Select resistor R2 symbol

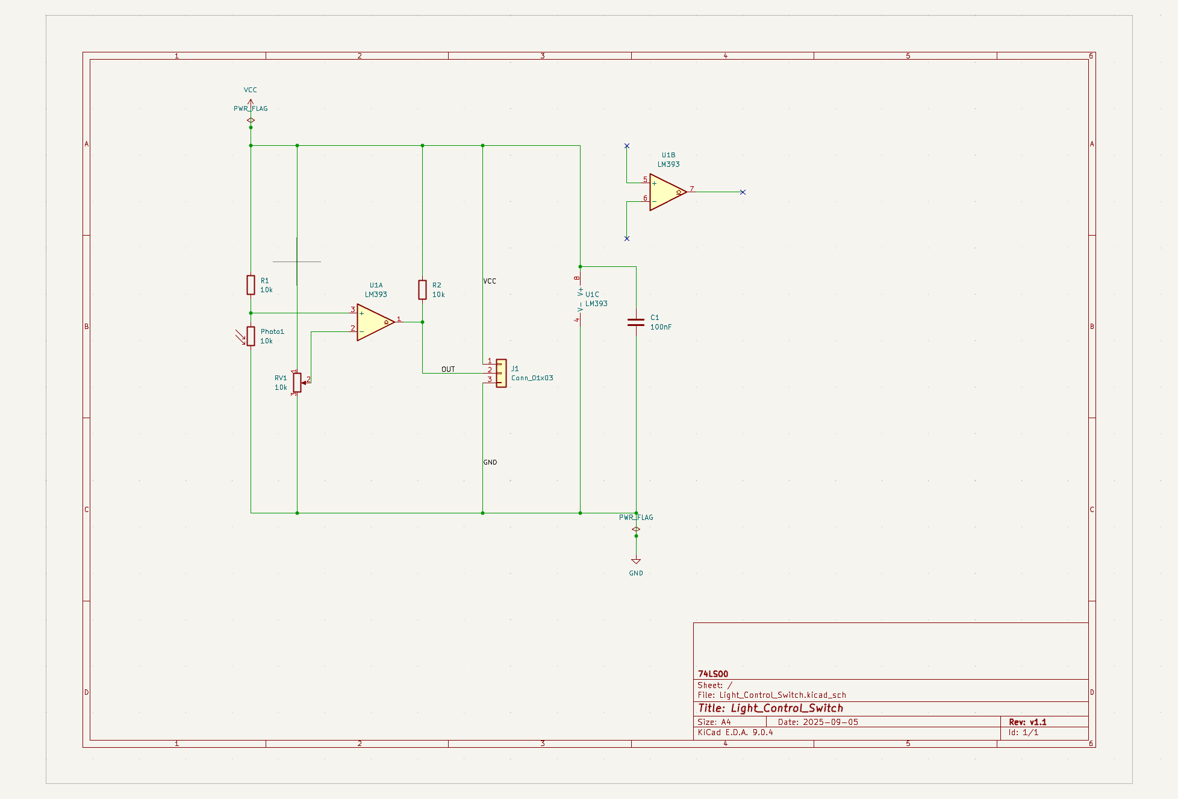(422, 290)
